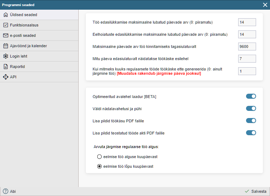Click the question mark help icon
The width and height of the screenshot is (270, 196).
coord(5,191)
